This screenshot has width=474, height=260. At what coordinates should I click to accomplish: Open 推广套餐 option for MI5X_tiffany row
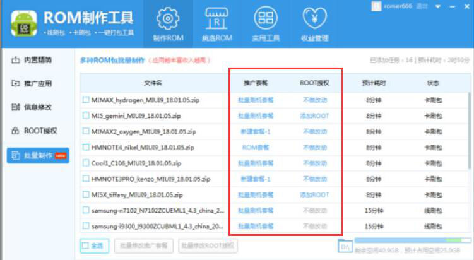256,195
